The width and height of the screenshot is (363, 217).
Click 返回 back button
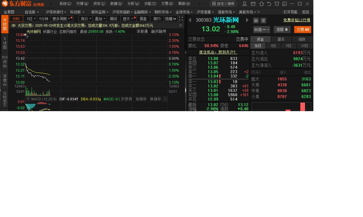coord(306,12)
